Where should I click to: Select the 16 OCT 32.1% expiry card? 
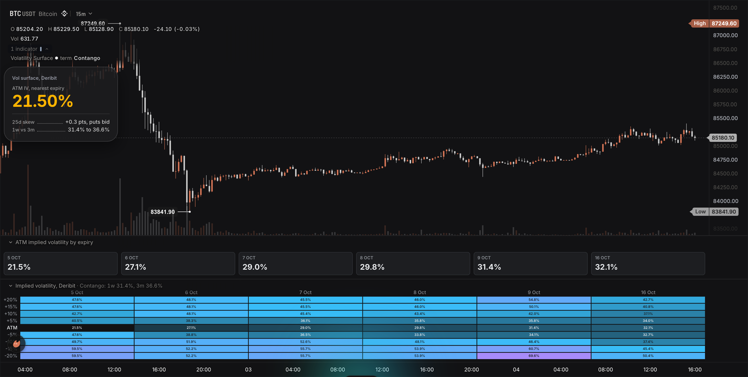pyautogui.click(x=648, y=263)
